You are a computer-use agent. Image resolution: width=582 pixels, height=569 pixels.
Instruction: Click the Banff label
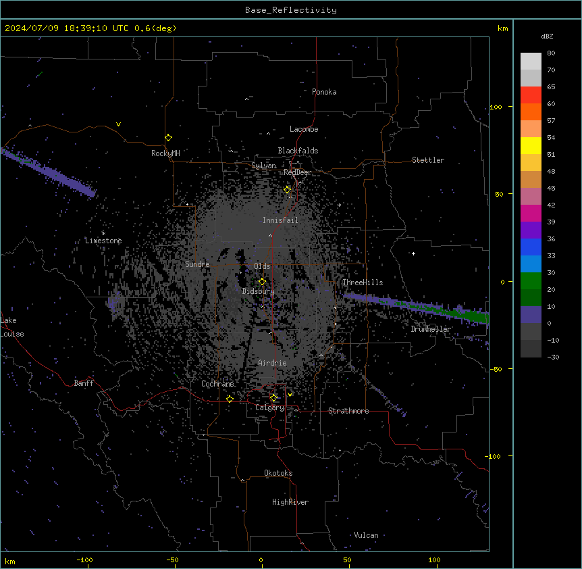pos(84,383)
